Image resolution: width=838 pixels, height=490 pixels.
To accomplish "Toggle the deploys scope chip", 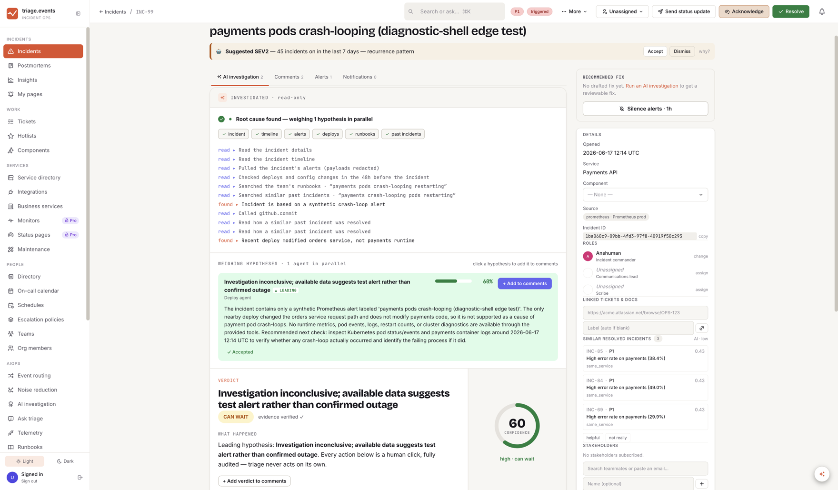I will tap(327, 134).
